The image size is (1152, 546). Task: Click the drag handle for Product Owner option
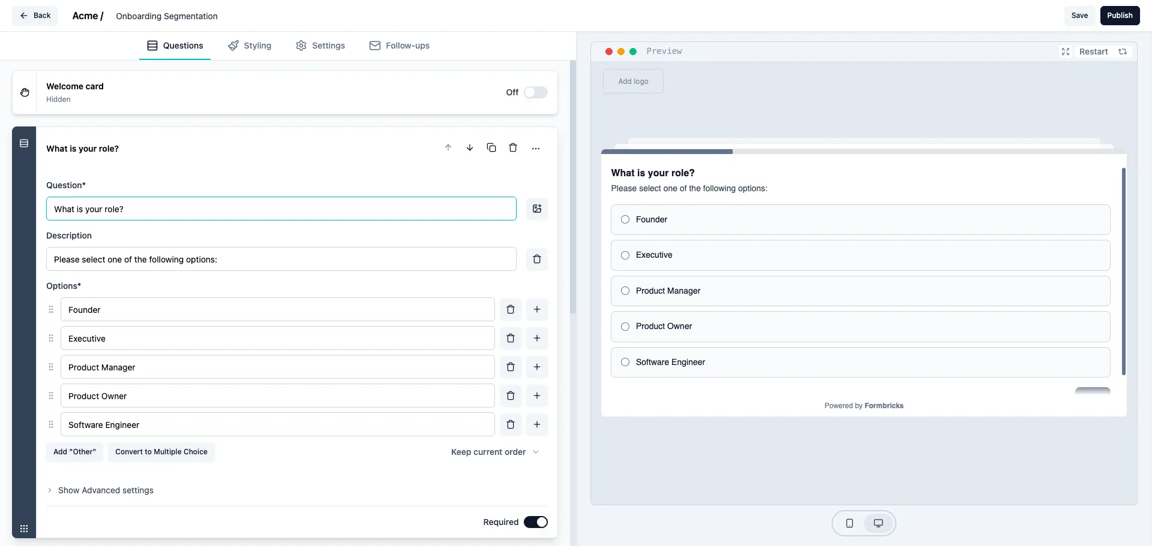(x=51, y=396)
